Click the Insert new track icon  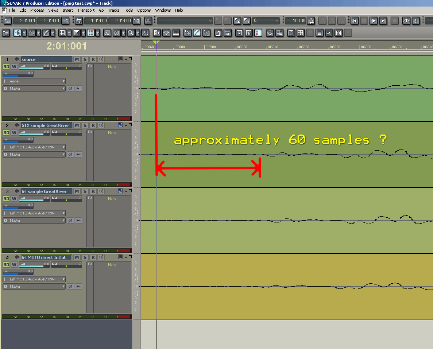pyautogui.click(x=6, y=33)
